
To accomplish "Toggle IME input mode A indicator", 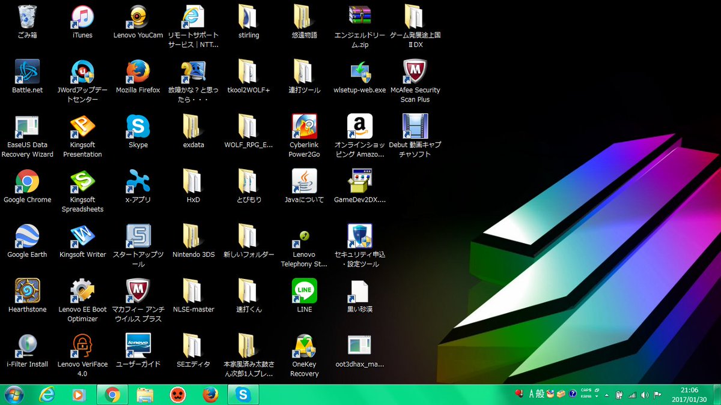I will pyautogui.click(x=532, y=394).
